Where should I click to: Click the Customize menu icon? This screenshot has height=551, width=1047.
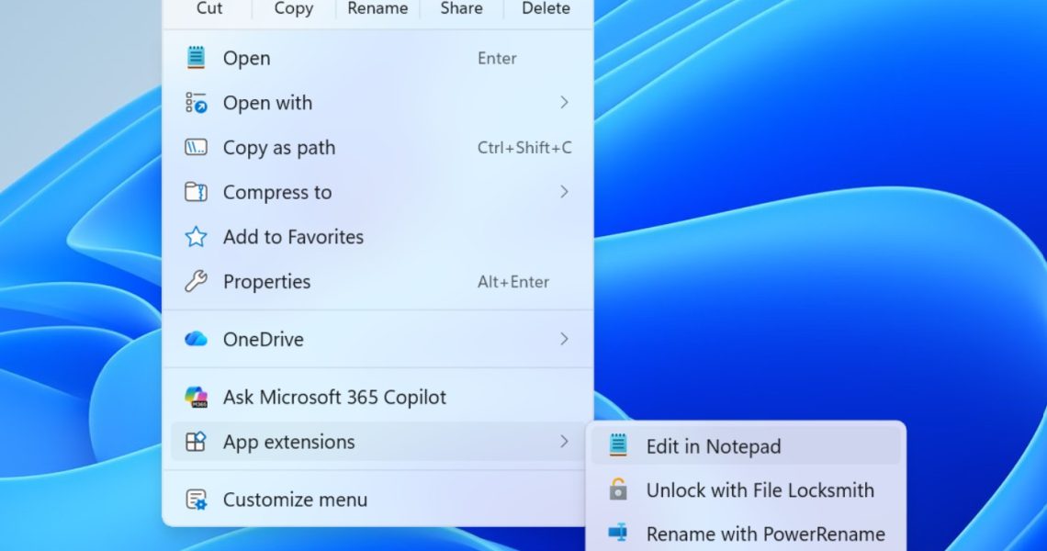[x=196, y=500]
